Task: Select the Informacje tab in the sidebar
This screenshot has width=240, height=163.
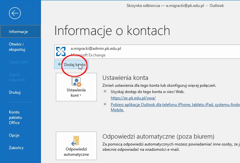Action: pos(19,32)
